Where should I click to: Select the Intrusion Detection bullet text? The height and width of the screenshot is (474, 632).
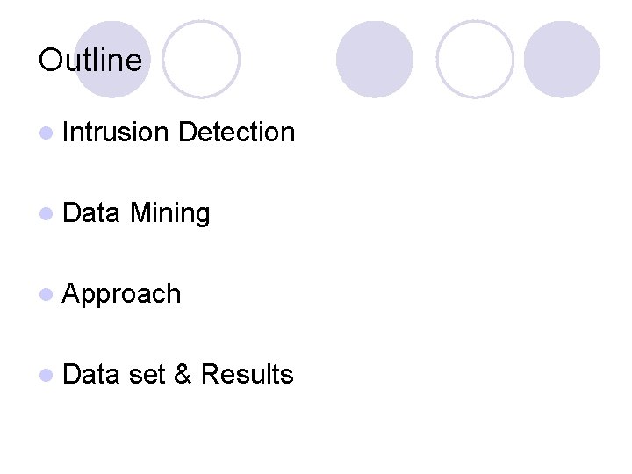tap(178, 132)
